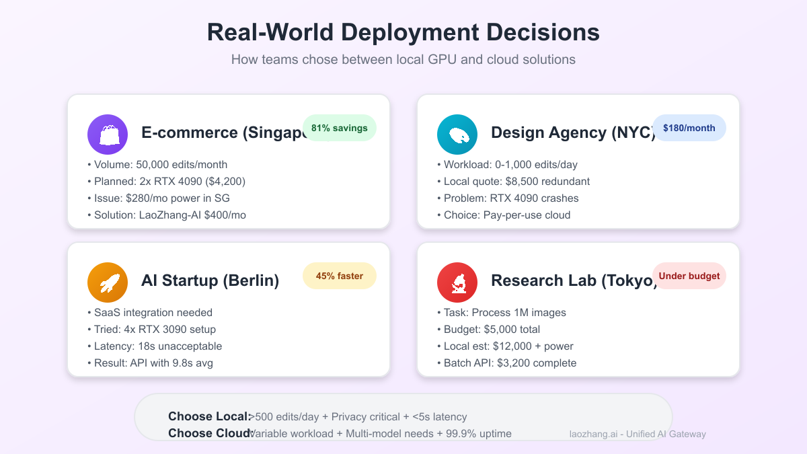Viewport: 807px width, 454px height.
Task: Click the purple shopping bag icon
Action: [108, 135]
